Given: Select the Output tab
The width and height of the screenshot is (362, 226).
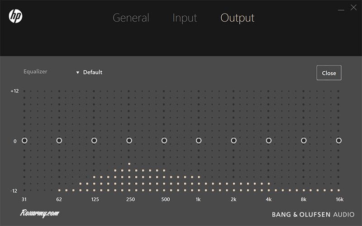Looking at the screenshot, I should pos(237,18).
